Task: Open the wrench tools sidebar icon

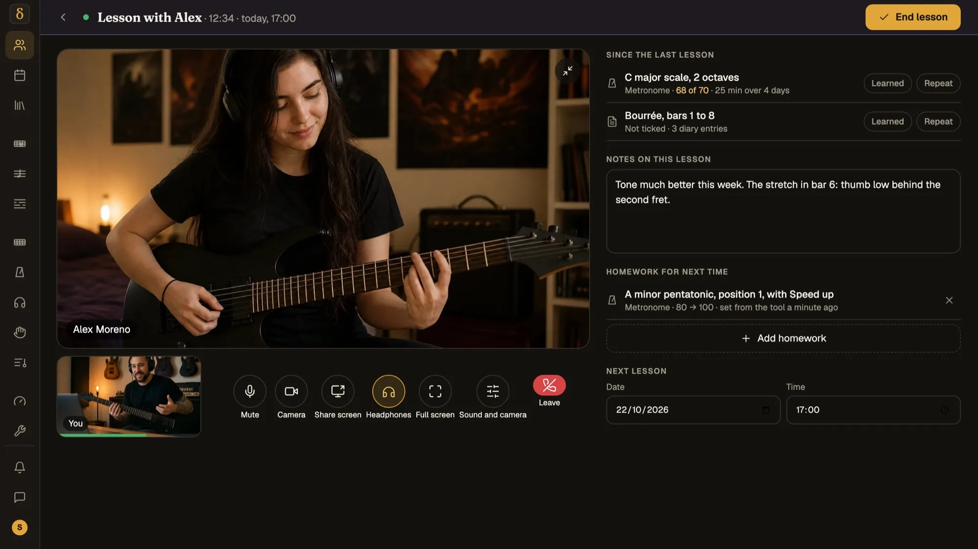Action: (20, 431)
